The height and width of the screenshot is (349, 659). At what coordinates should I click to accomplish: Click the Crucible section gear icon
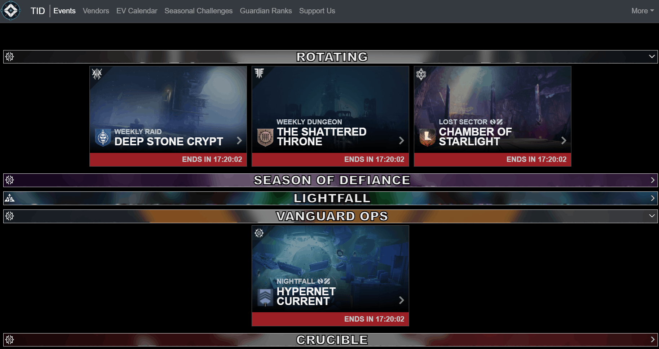point(10,340)
